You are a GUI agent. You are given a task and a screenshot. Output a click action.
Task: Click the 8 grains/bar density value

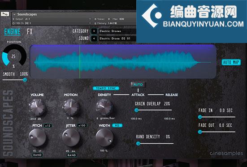[106, 118]
